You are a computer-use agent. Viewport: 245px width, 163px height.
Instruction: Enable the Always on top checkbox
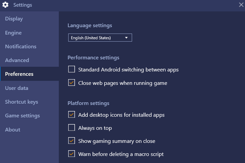pos(72,127)
